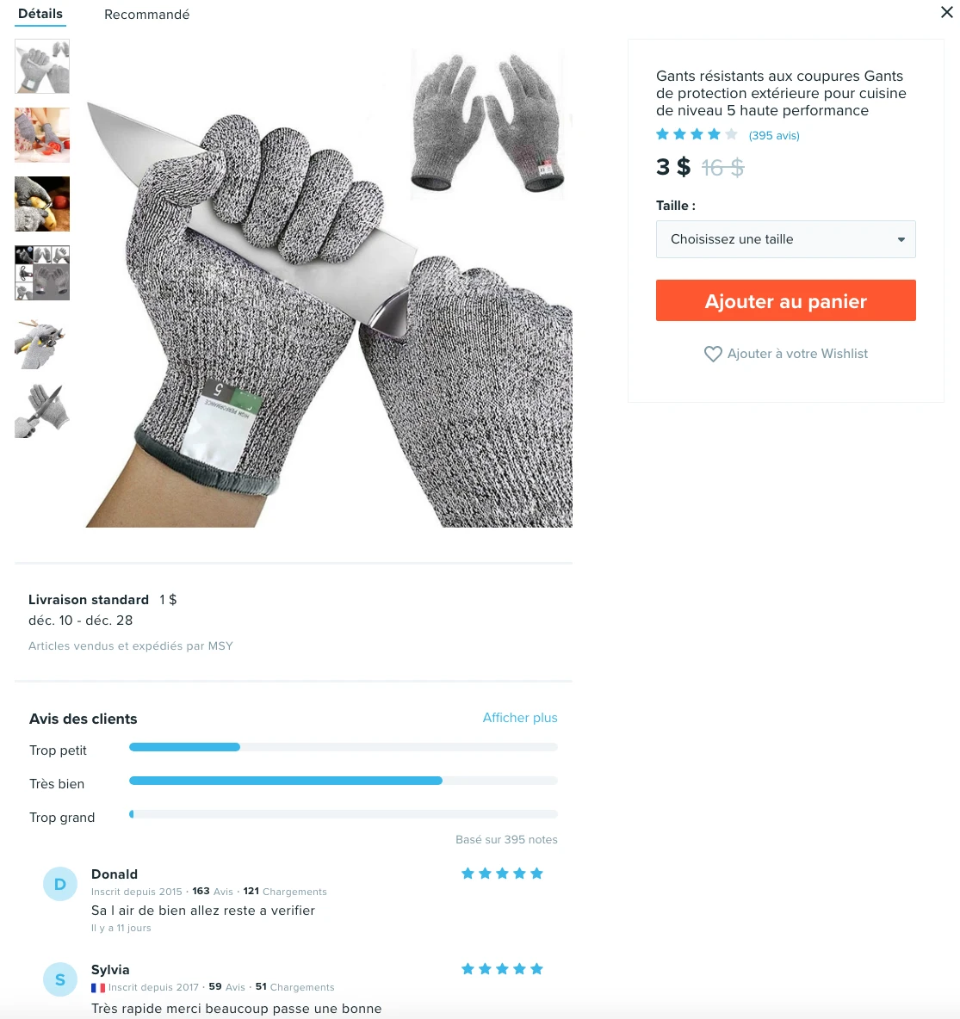Click the 'Très bien' fit rating bar
Image resolution: width=960 pixels, height=1019 pixels.
click(344, 781)
